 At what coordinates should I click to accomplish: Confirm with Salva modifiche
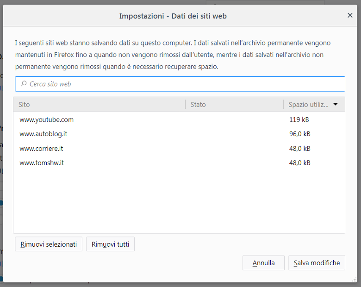point(317,263)
